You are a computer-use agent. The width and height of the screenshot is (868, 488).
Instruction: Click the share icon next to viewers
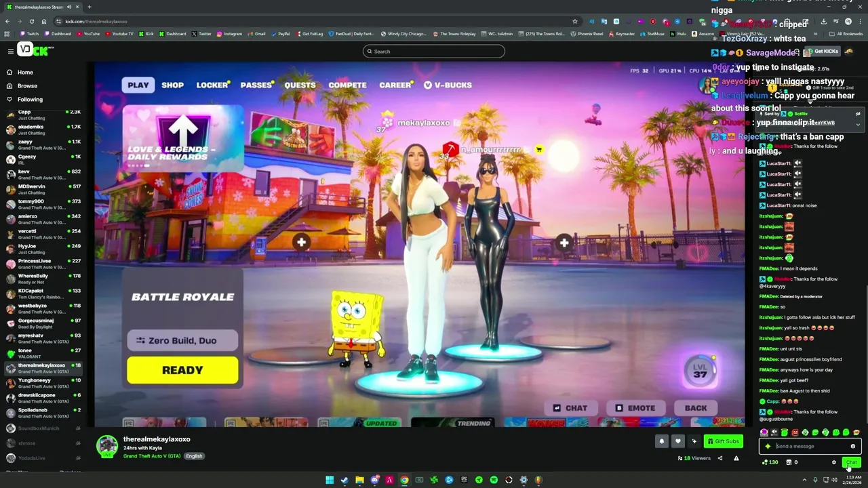[x=719, y=458]
